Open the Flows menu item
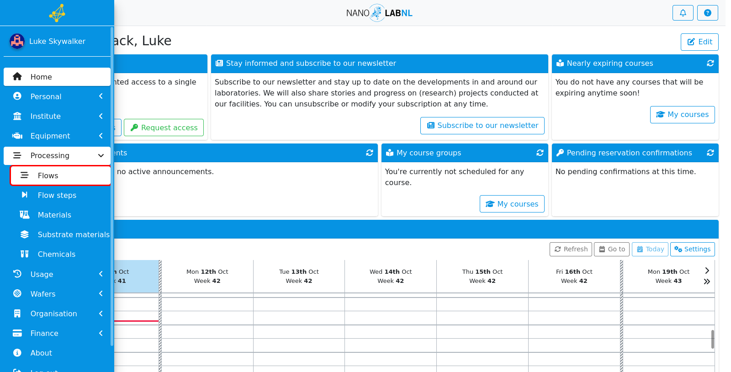 [61, 175]
